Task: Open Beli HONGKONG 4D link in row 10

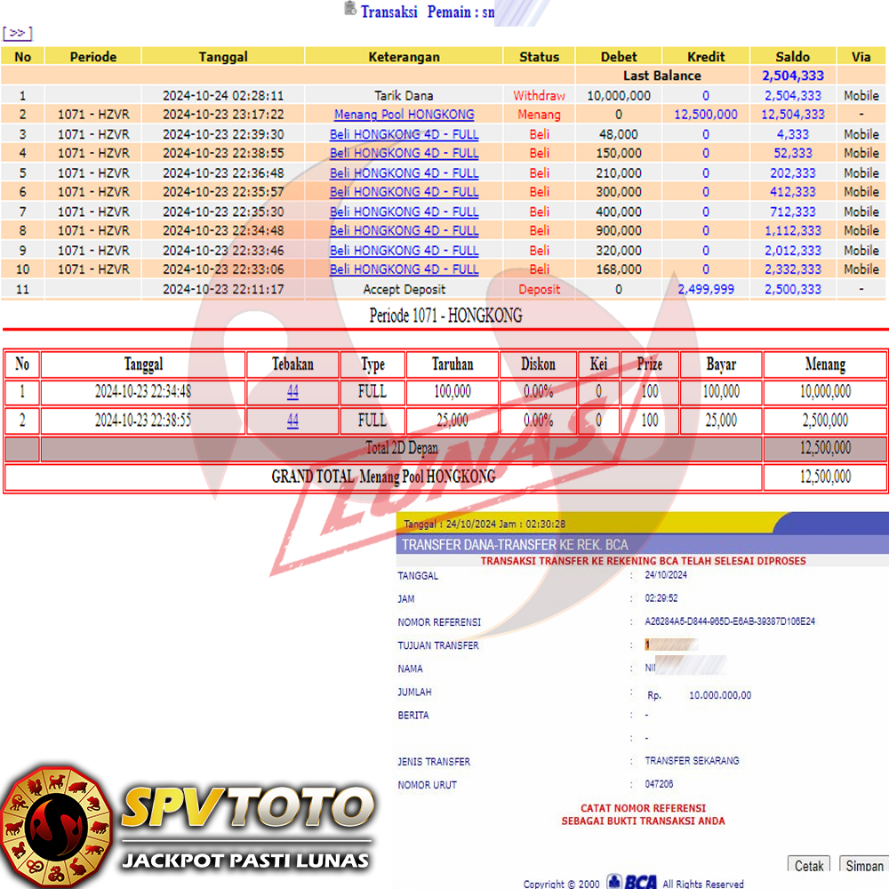Action: point(404,269)
